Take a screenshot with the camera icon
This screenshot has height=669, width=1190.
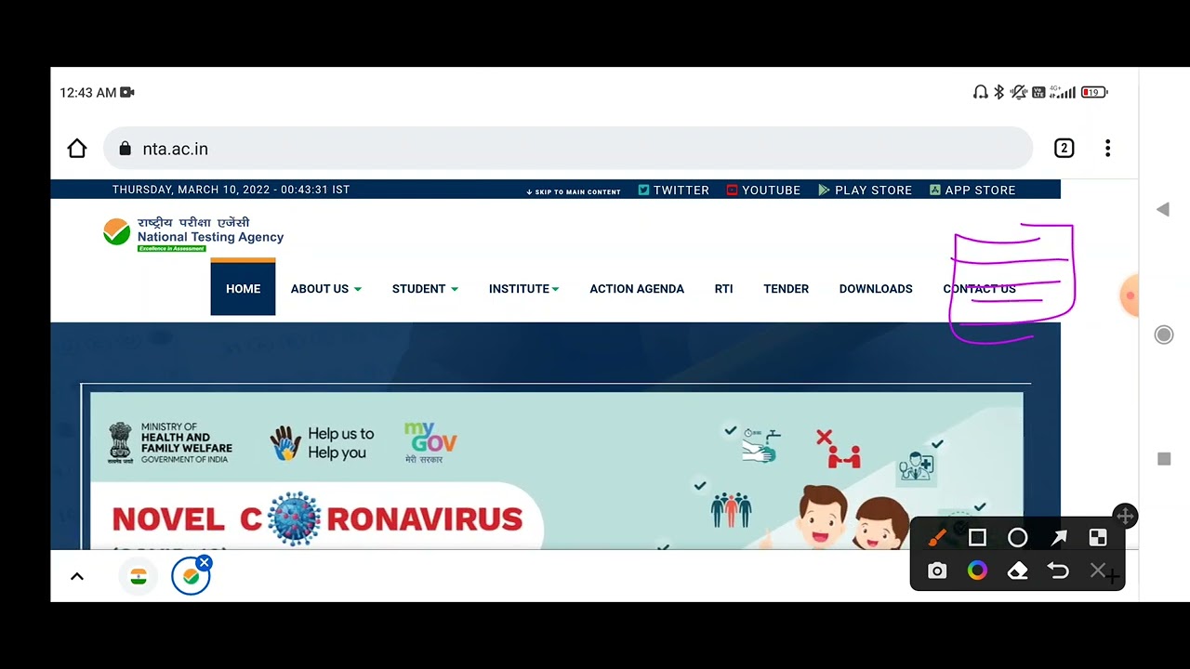[x=937, y=571]
